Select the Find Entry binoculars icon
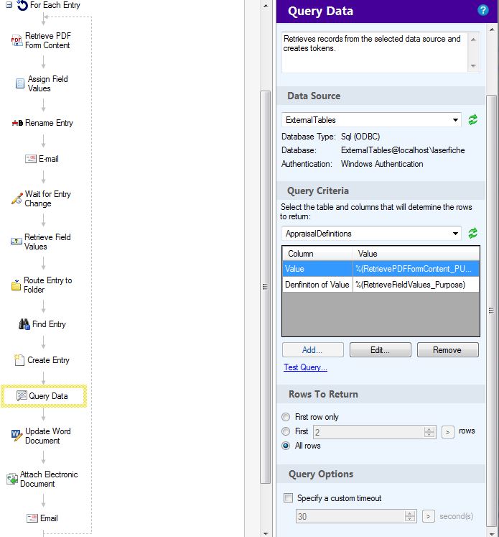The width and height of the screenshot is (499, 537). click(24, 324)
